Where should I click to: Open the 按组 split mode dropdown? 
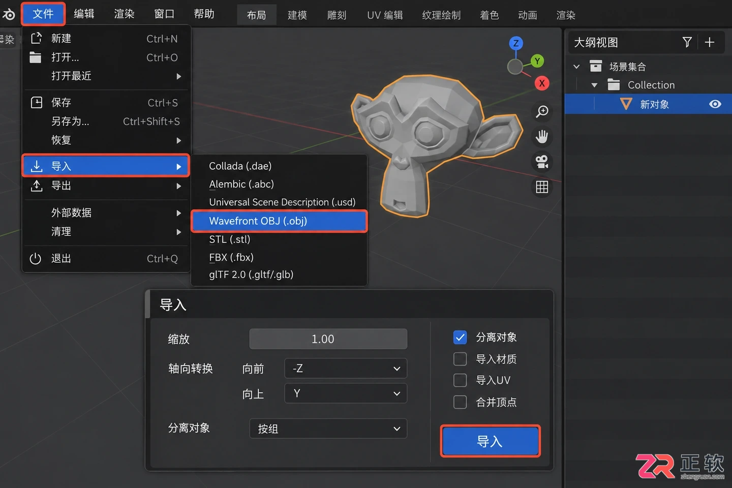pos(328,429)
